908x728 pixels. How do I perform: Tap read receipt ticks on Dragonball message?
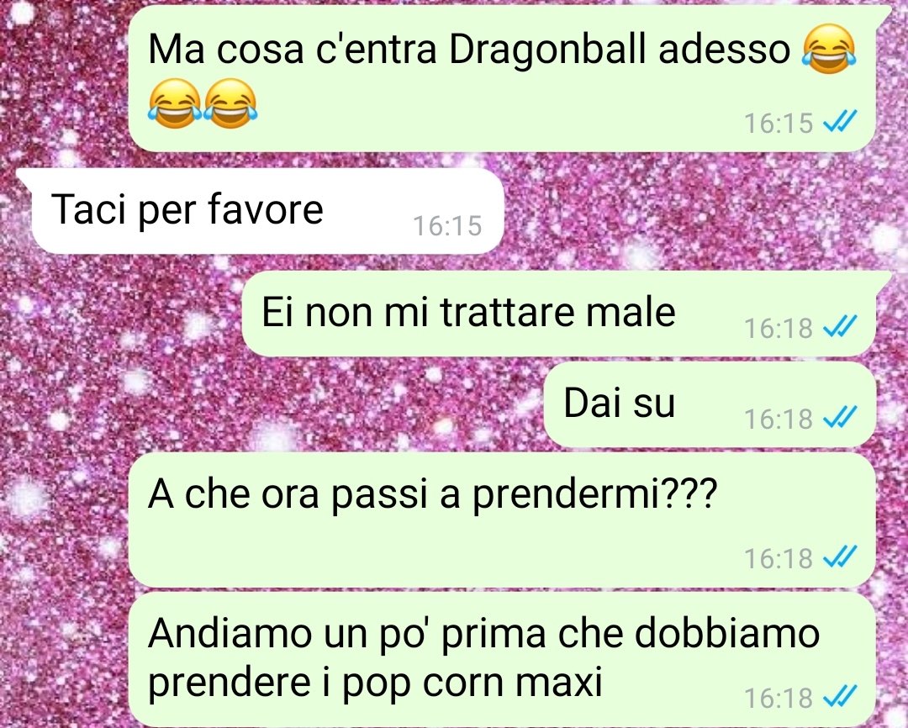pos(840,122)
